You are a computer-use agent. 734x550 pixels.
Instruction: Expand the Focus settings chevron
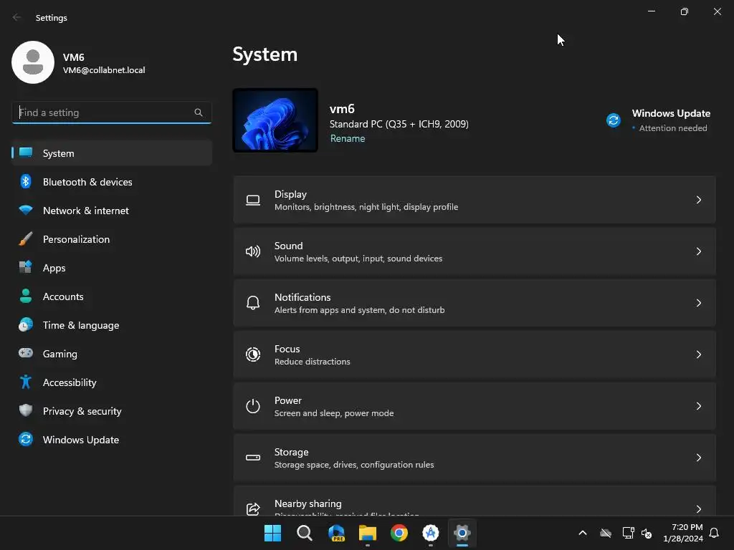pos(698,354)
